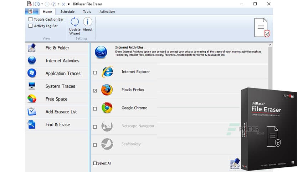This screenshot has width=298, height=172.
Task: Open the Schedule tab
Action: point(67,12)
